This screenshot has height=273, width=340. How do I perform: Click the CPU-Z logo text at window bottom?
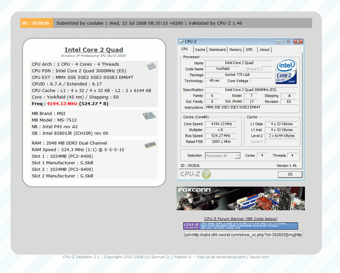click(x=190, y=174)
